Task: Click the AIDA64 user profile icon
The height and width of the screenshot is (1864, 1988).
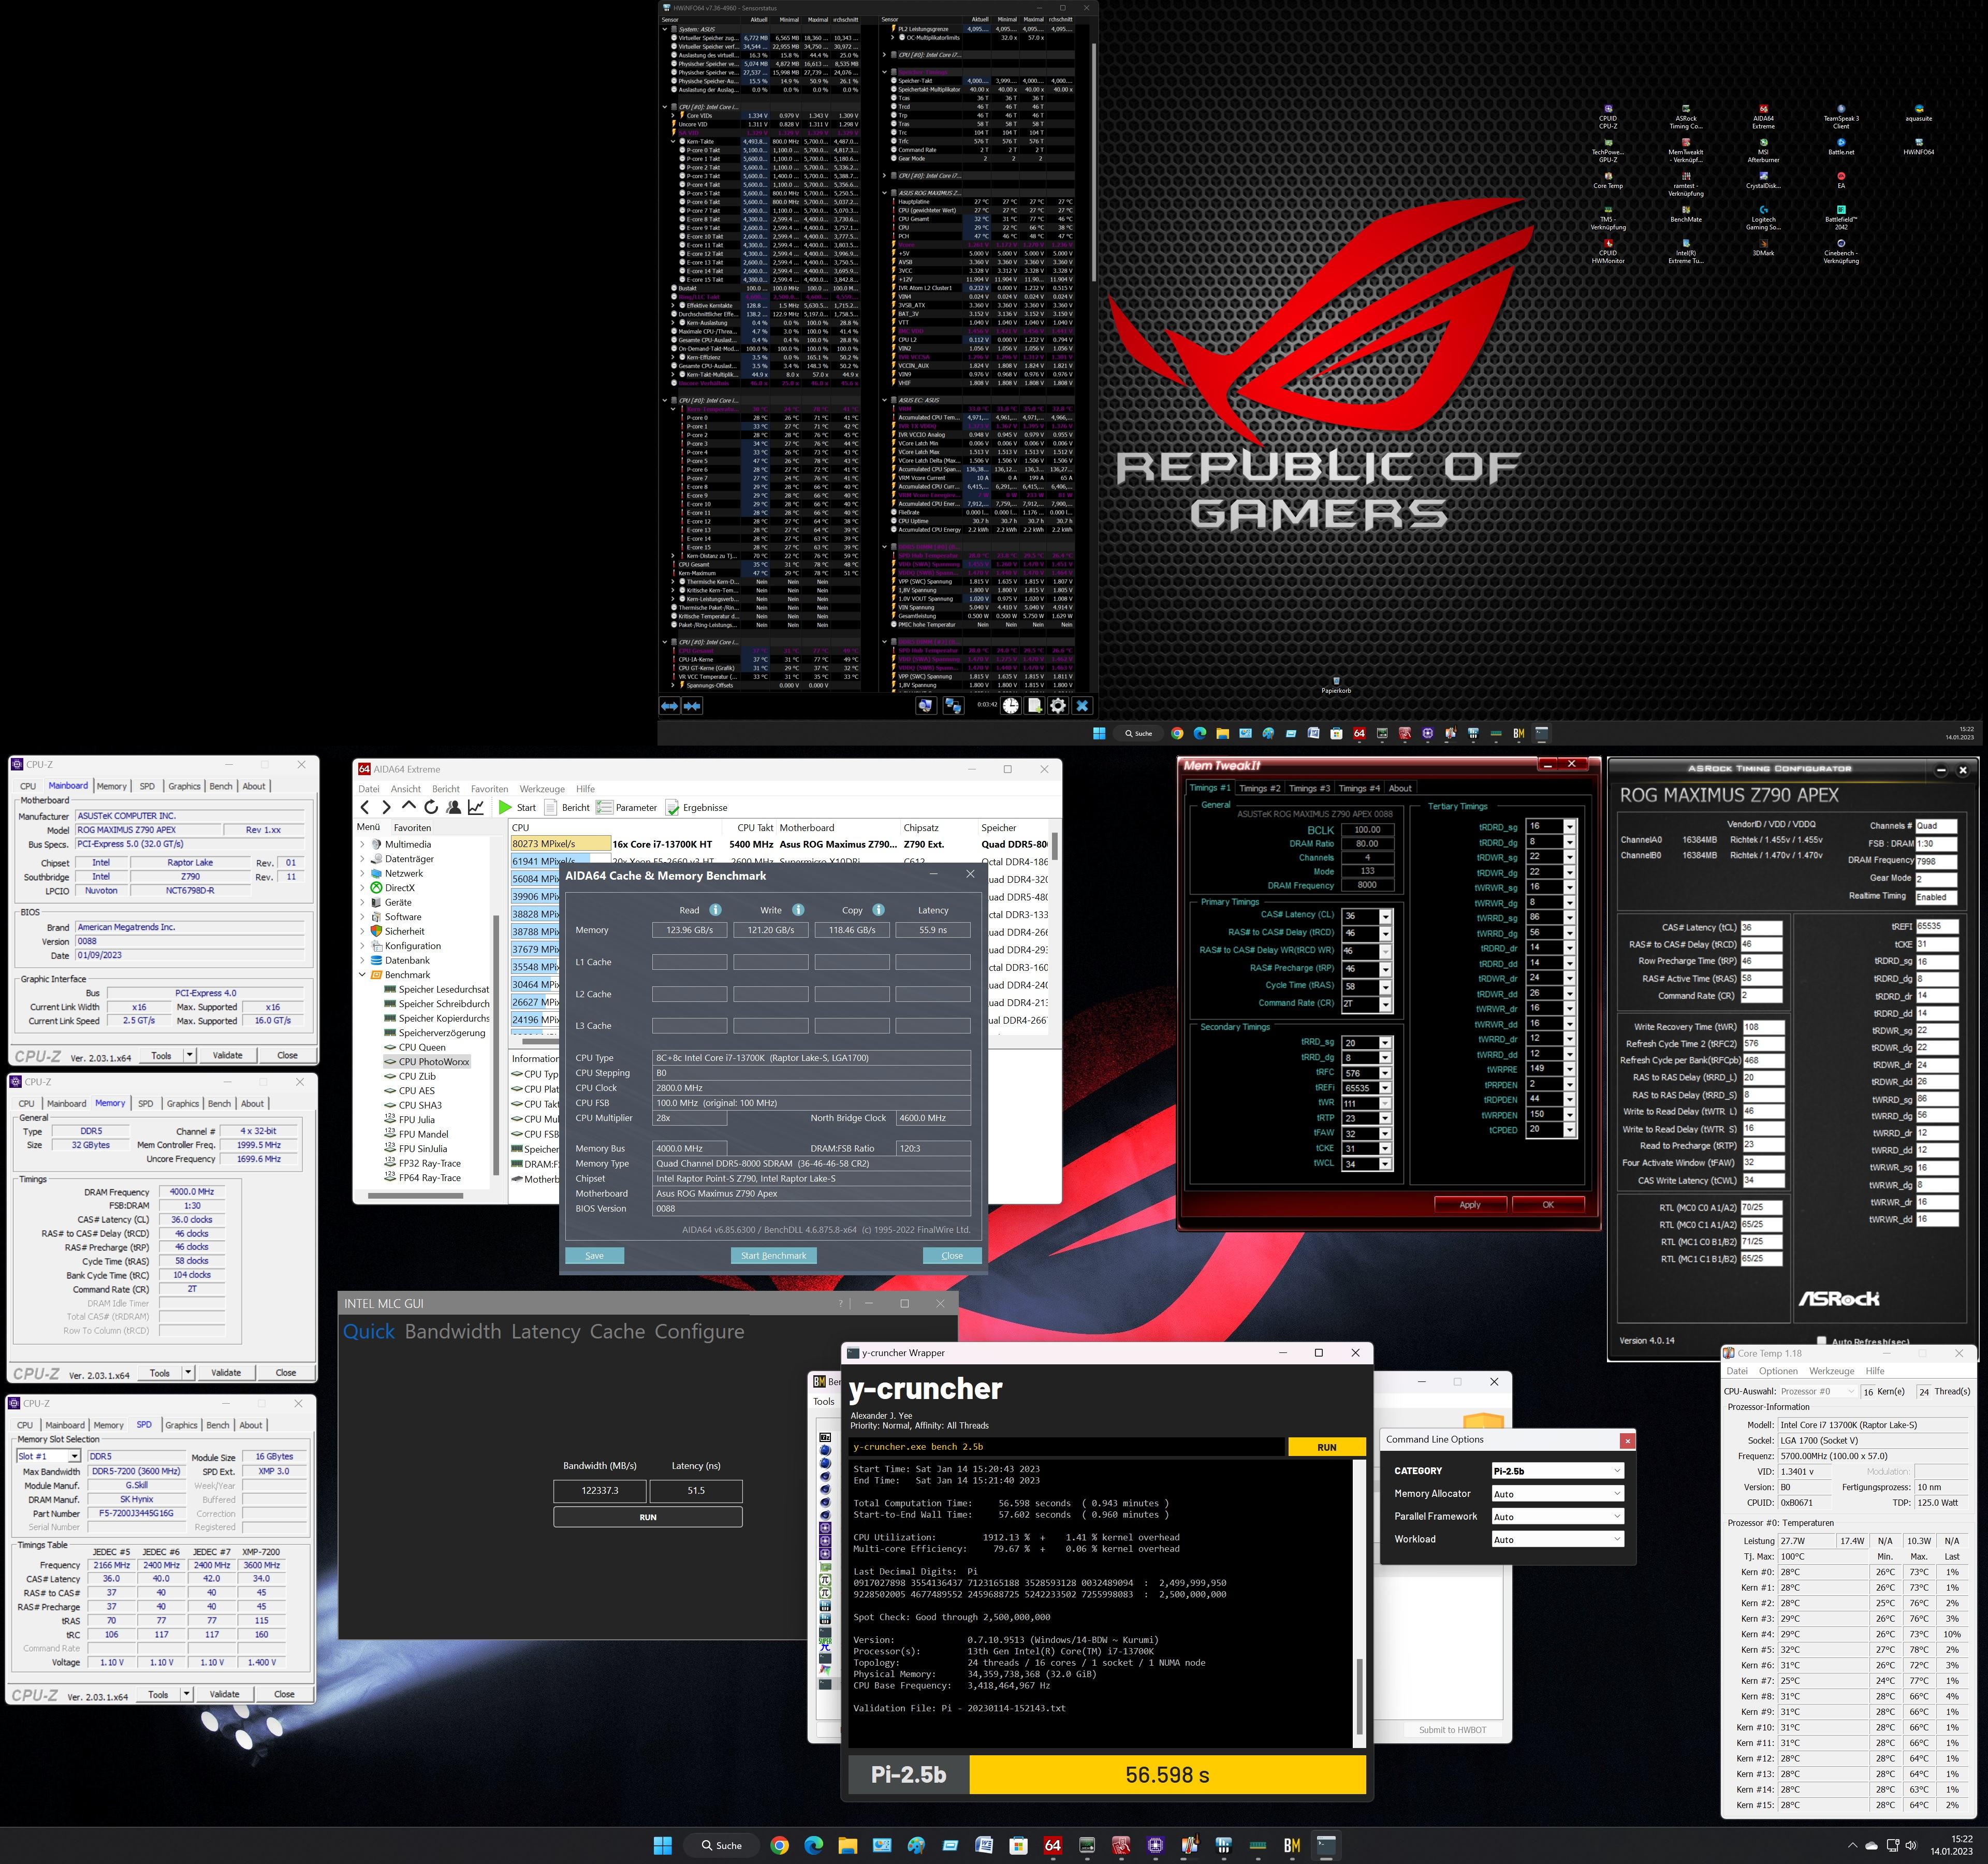Action: click(454, 807)
